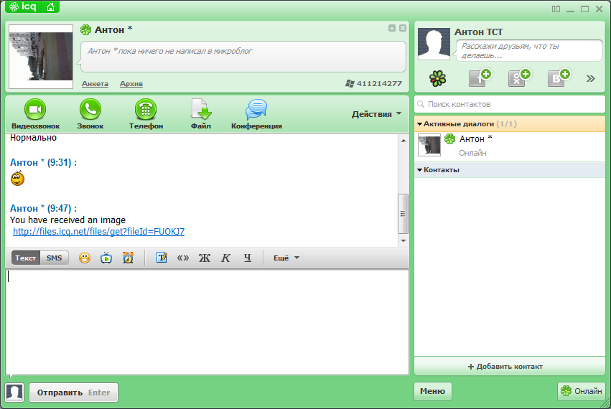
Task: Toggle bold Ж text formatting
Action: tap(204, 258)
